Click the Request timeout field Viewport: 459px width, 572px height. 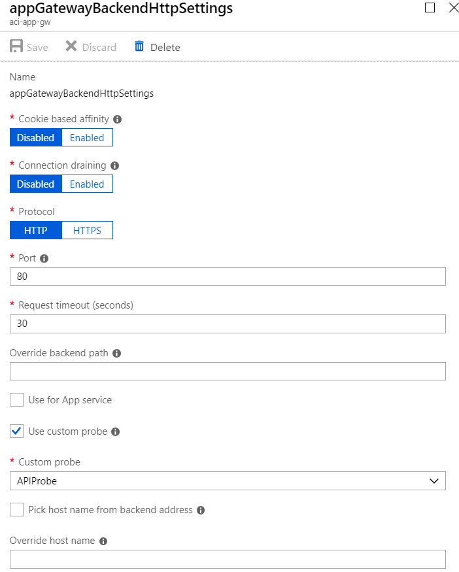coord(228,324)
